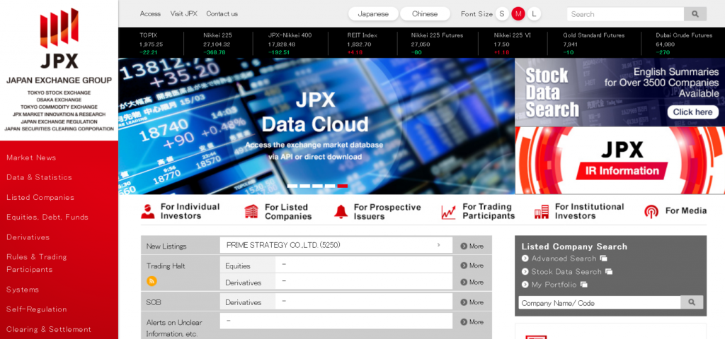Set font size to Large (L)

click(x=534, y=14)
